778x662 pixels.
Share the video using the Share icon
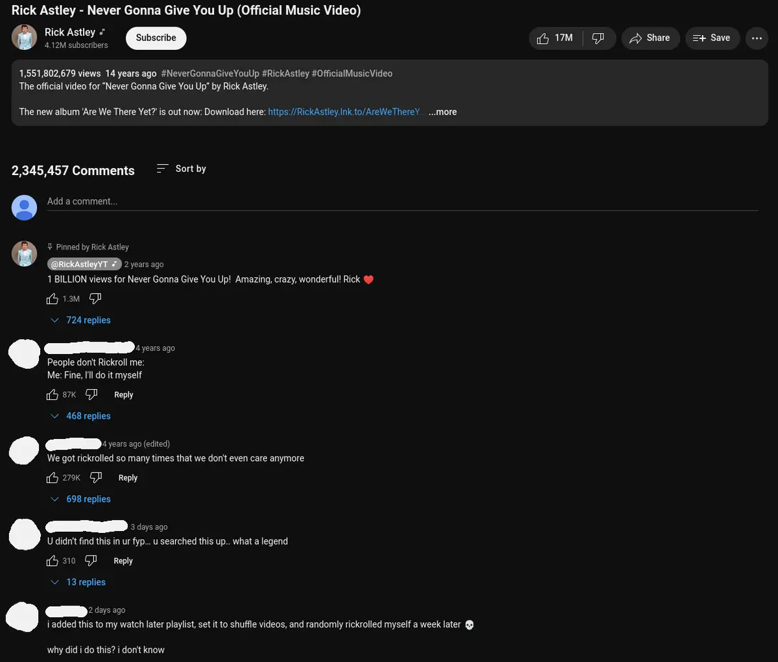point(636,38)
